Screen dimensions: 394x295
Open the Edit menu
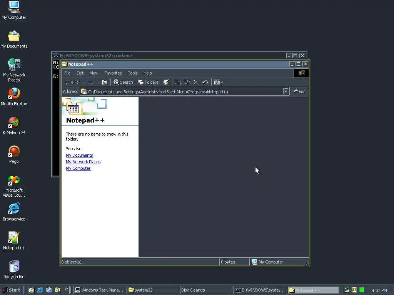(80, 73)
